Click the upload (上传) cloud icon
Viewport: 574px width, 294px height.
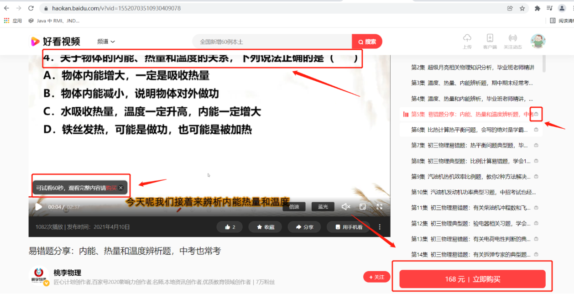pyautogui.click(x=467, y=38)
